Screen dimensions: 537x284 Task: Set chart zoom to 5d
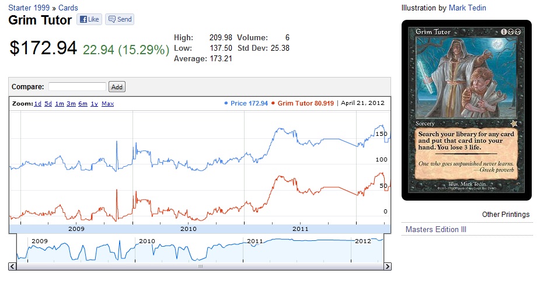click(48, 104)
